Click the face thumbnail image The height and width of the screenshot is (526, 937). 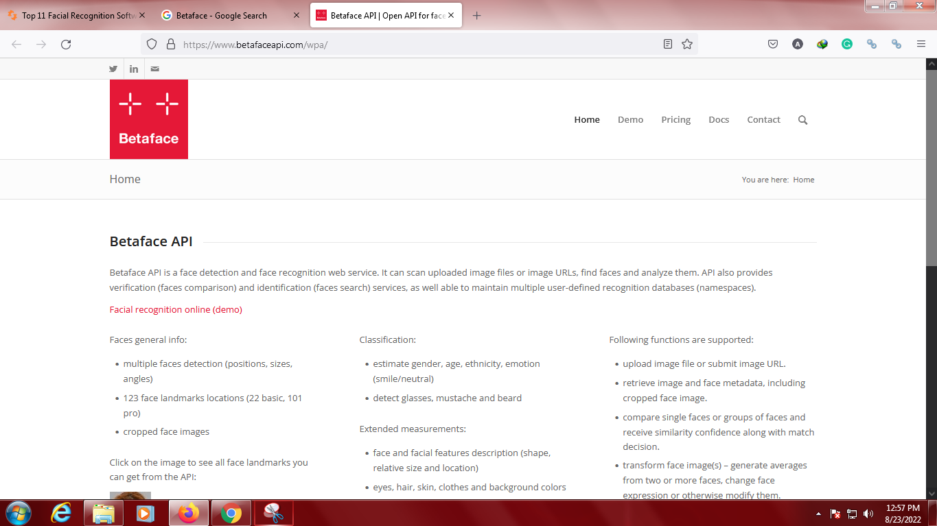click(130, 495)
